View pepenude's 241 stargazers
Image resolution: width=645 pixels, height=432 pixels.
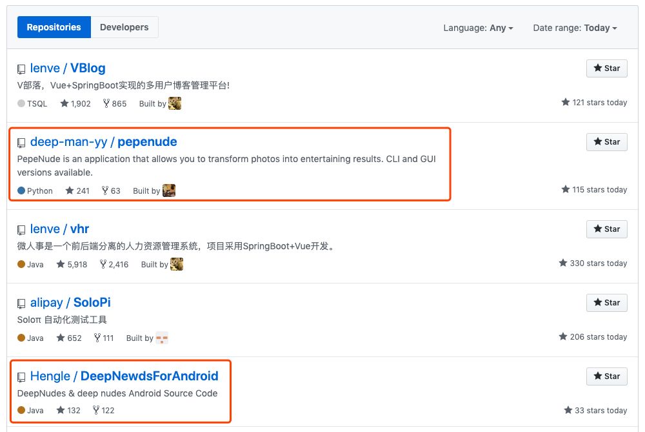pos(77,190)
